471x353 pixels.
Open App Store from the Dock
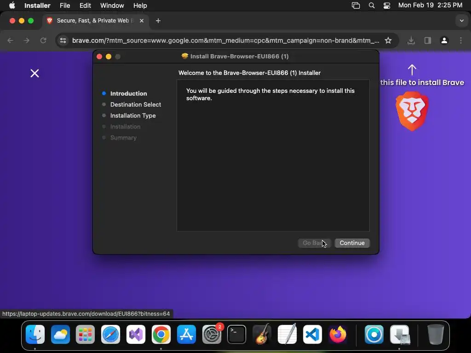(186, 335)
